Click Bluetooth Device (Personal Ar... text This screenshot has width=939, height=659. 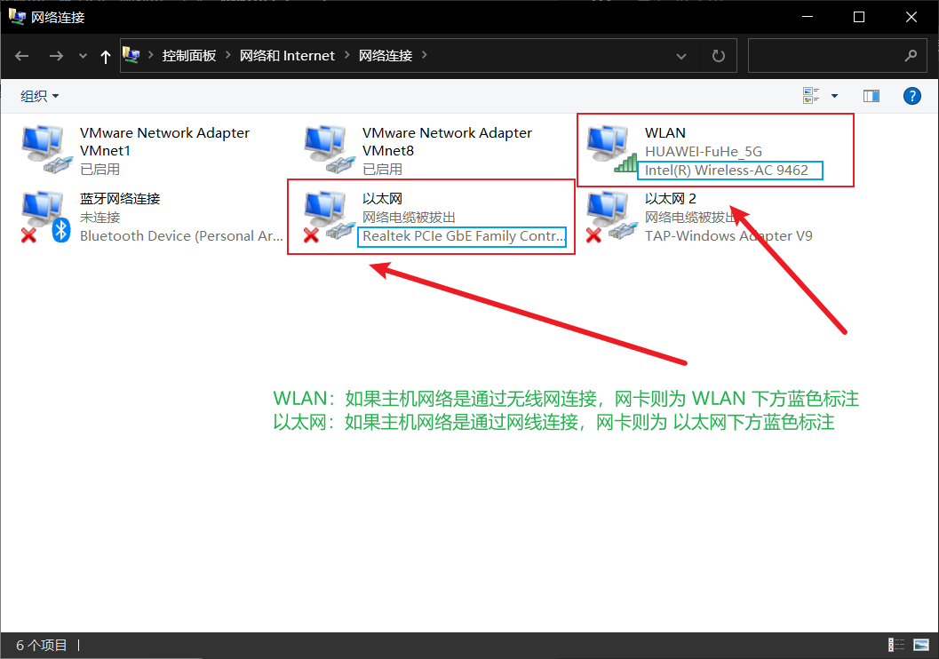181,236
